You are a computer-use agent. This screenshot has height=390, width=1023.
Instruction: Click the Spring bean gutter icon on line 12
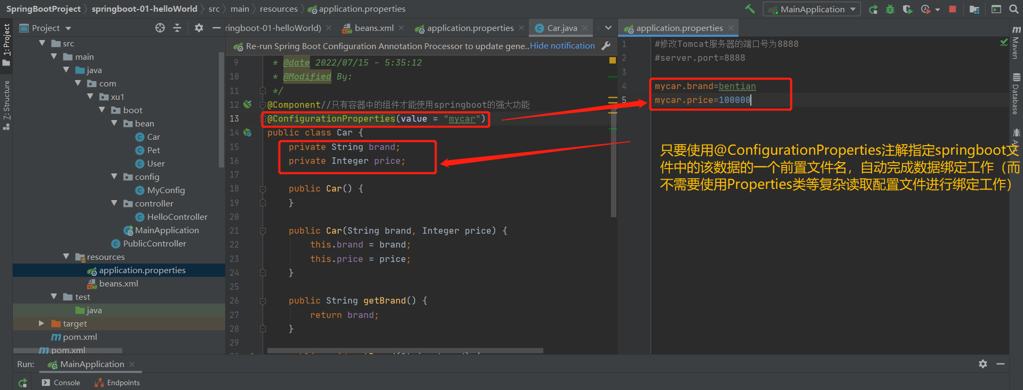(x=248, y=104)
